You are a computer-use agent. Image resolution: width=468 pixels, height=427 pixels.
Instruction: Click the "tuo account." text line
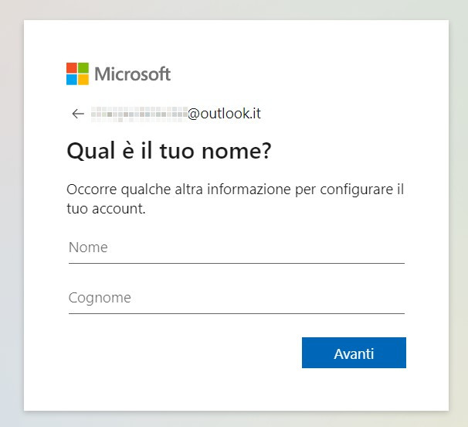(x=107, y=209)
